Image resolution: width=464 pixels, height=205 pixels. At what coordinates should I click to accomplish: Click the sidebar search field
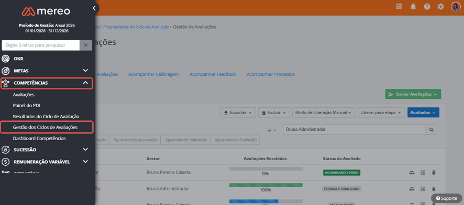coord(40,45)
